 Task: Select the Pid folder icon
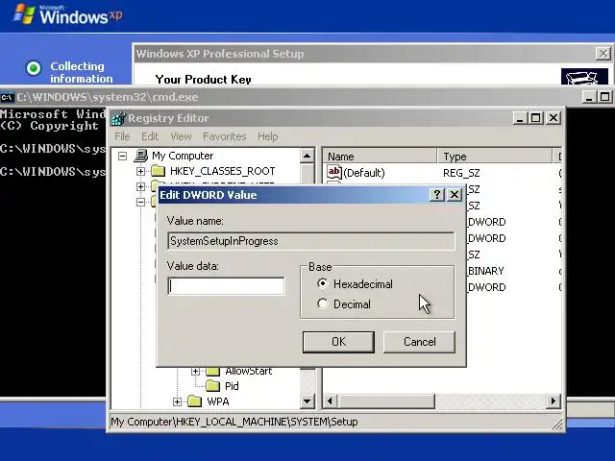click(x=213, y=386)
